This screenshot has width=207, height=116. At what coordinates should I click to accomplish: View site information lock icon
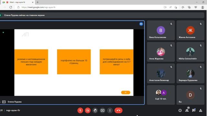click(x=18, y=7)
